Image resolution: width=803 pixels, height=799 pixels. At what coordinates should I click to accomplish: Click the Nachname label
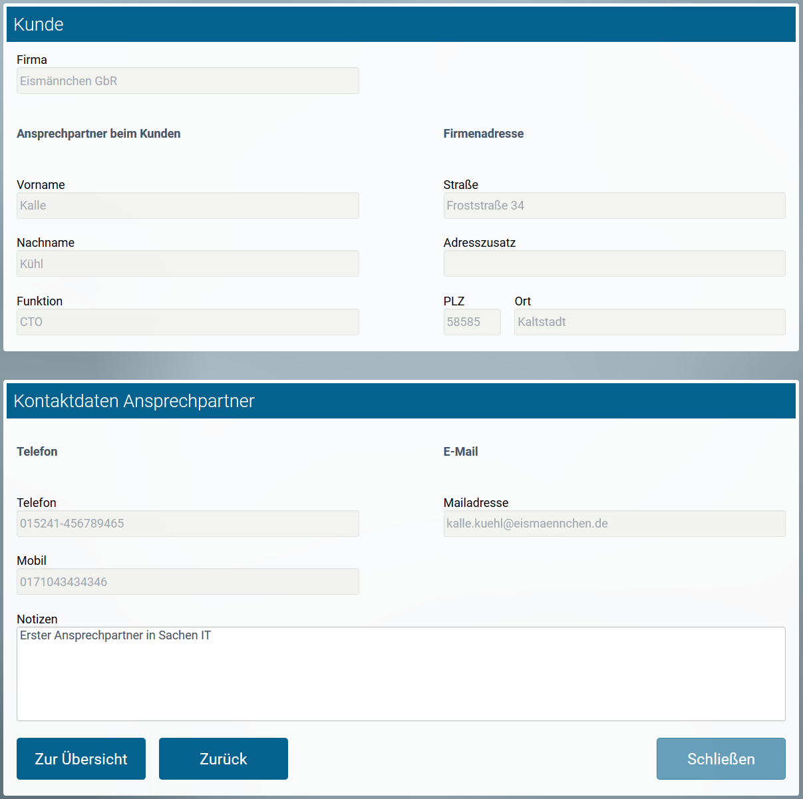(x=45, y=243)
